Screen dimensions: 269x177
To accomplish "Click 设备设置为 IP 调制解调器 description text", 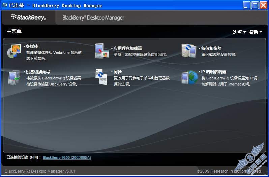I will coord(229,81).
